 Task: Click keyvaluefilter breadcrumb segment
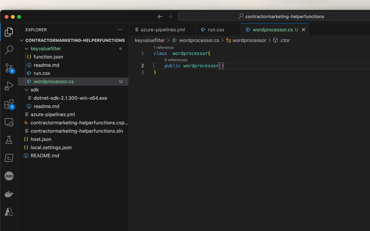point(150,40)
